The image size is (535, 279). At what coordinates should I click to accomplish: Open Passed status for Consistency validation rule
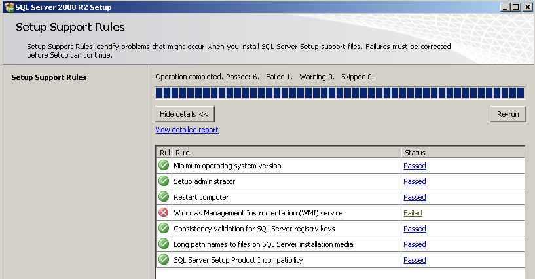coord(415,229)
